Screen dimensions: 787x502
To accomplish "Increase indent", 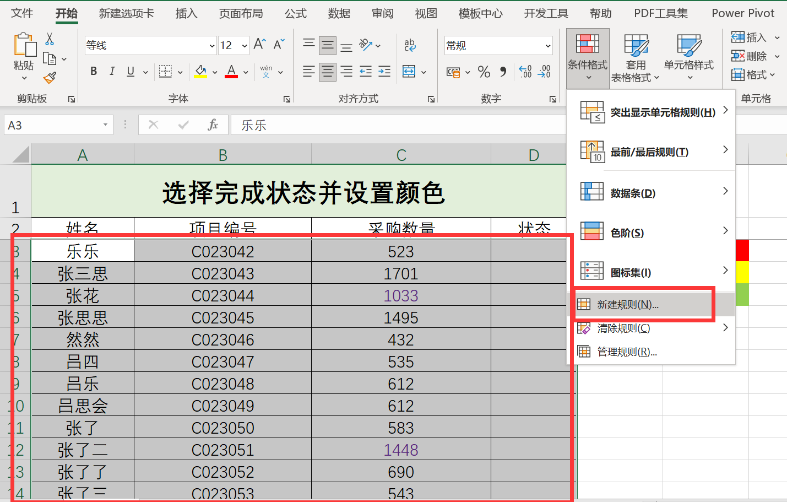I will (x=384, y=71).
